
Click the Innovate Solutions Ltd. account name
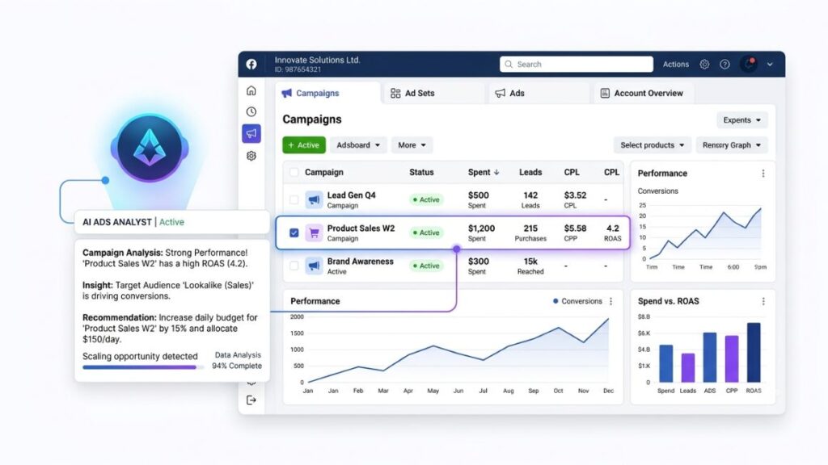[317, 60]
